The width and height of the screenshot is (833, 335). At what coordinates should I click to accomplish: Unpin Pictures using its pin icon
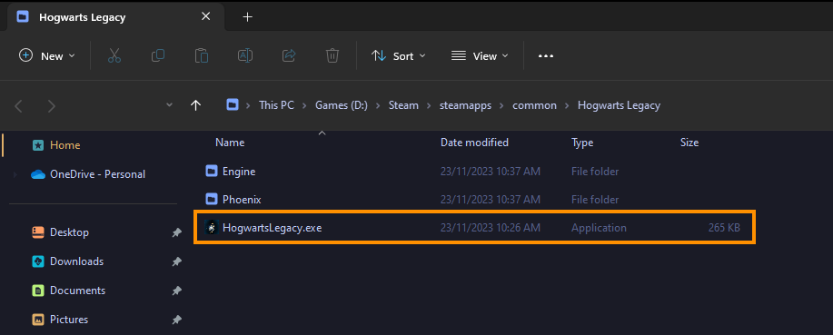point(176,320)
